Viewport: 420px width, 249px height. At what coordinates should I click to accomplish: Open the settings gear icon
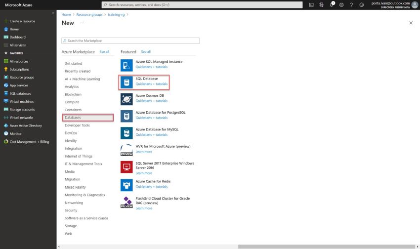click(341, 5)
